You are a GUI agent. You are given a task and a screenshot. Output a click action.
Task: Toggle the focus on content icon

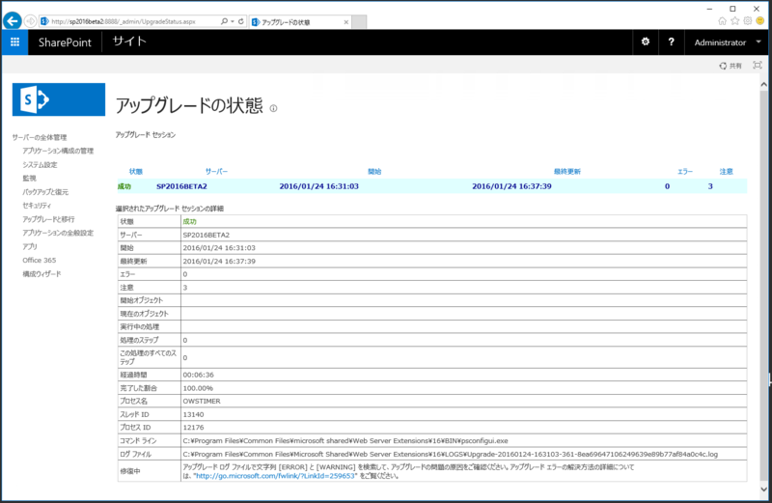point(758,65)
